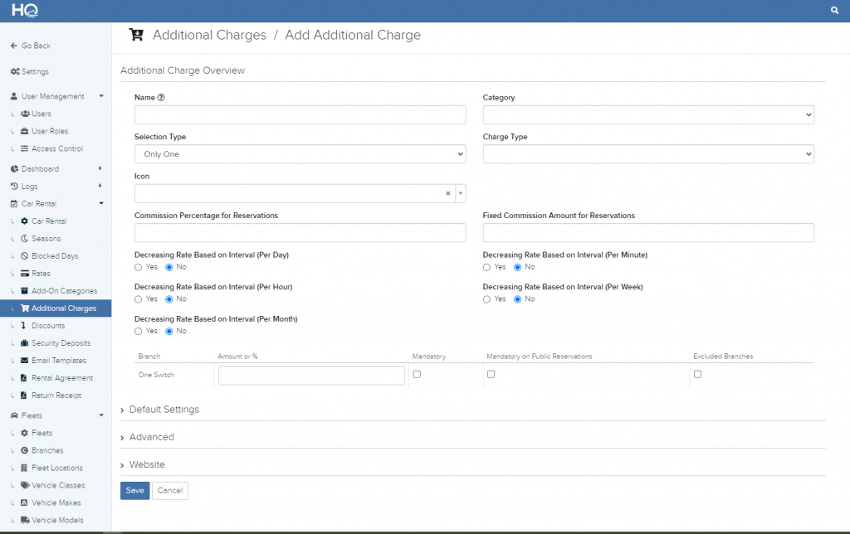Click the Discounts icon in sidebar
850x534 pixels.
tap(23, 326)
